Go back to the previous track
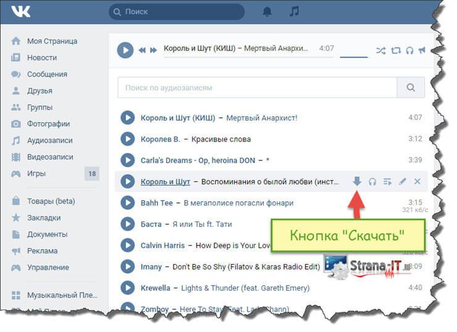This screenshot has height=332, width=457. tap(142, 50)
